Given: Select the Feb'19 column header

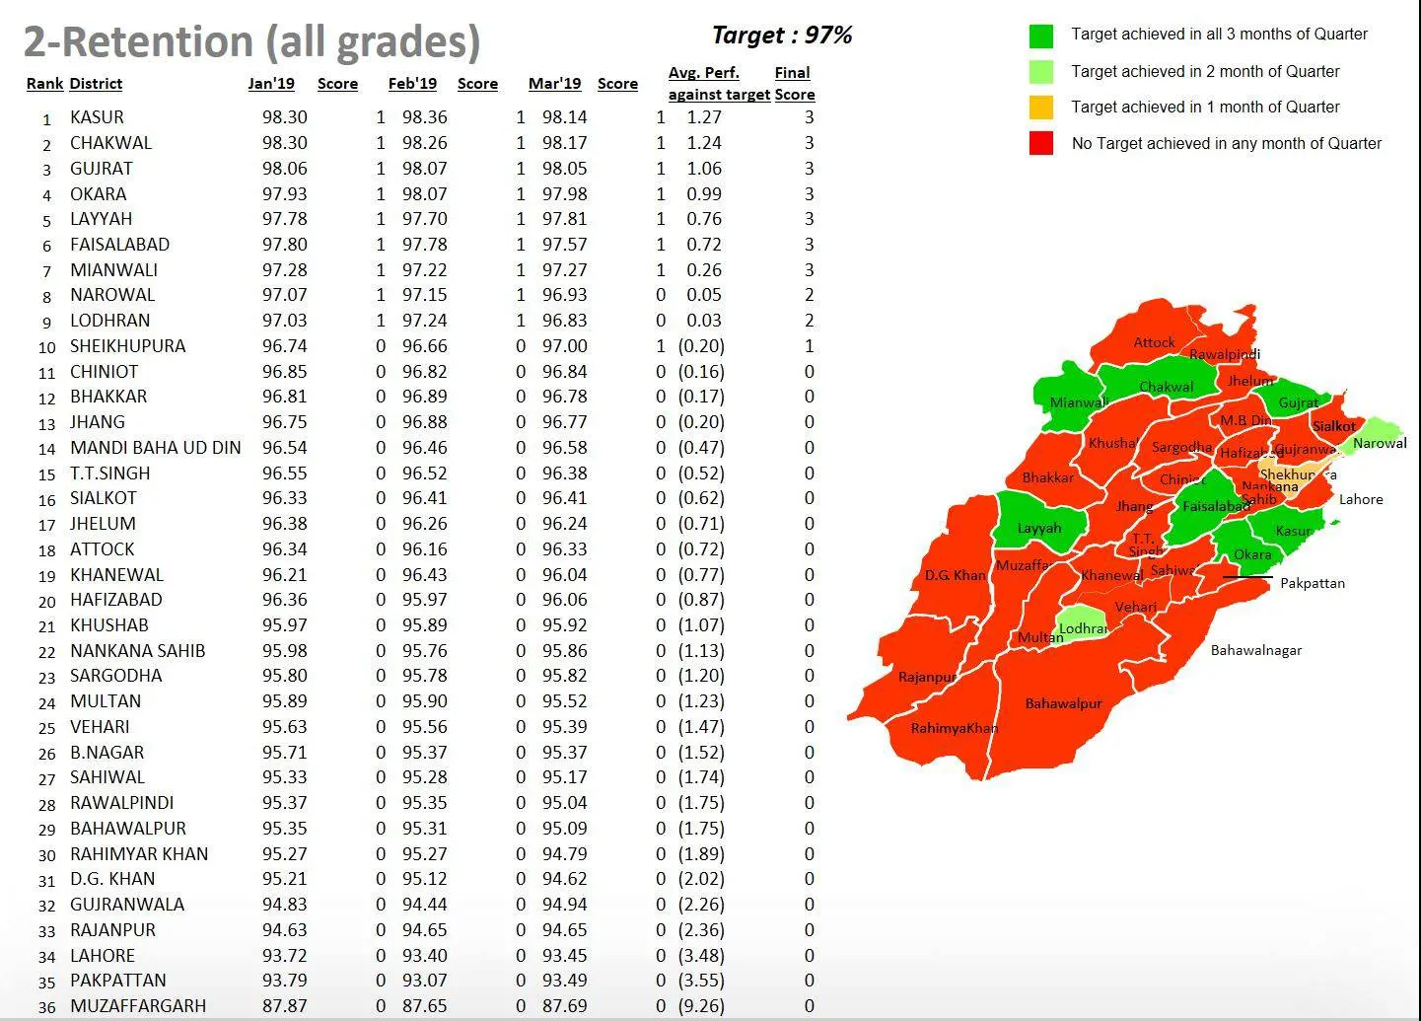Looking at the screenshot, I should click(x=412, y=84).
